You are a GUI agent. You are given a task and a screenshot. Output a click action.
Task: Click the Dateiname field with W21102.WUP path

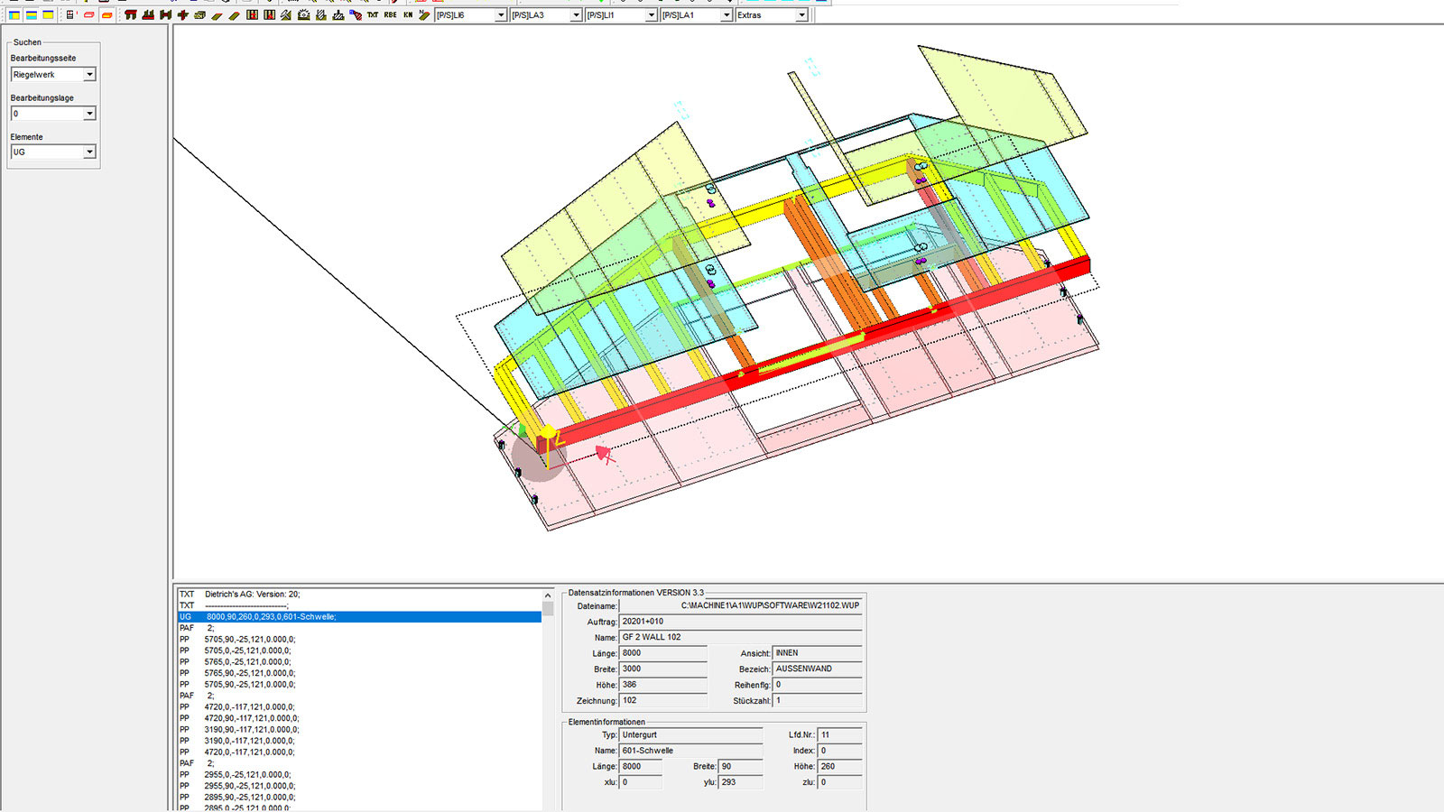click(x=740, y=606)
